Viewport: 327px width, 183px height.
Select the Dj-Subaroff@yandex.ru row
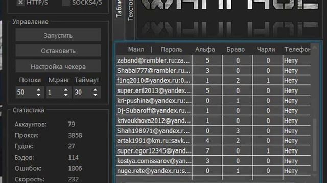(x=213, y=111)
